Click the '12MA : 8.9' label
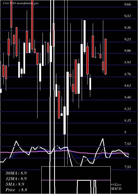 point(16,179)
